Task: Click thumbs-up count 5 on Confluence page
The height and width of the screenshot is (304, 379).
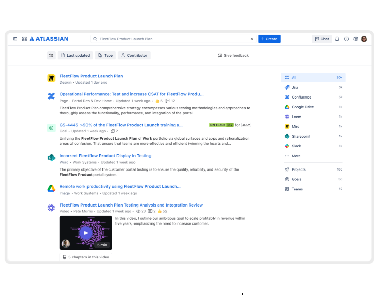Action: pos(159,101)
